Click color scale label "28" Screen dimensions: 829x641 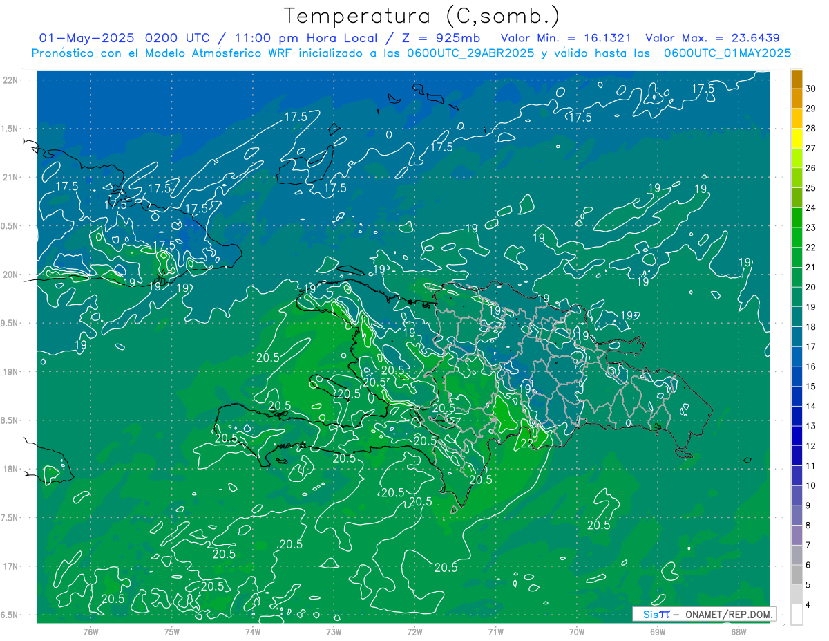tap(811, 129)
